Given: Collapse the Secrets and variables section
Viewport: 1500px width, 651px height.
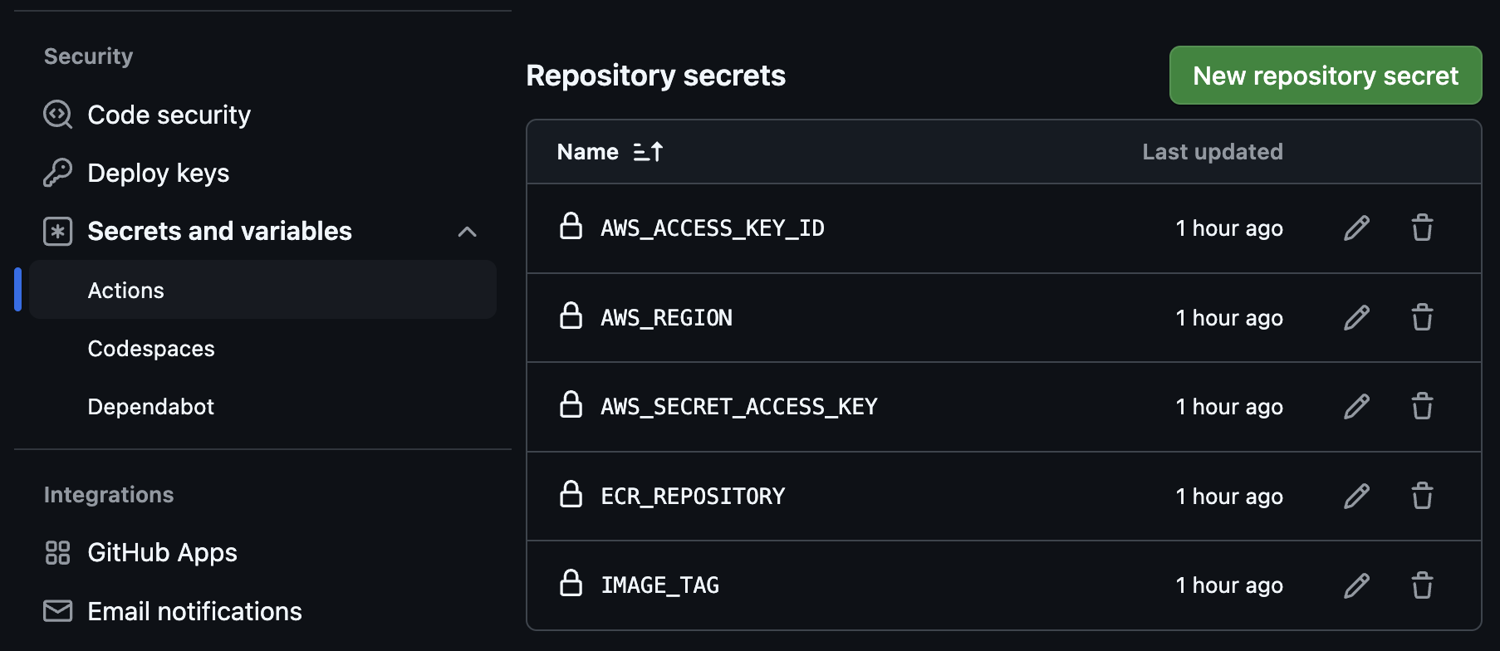Looking at the screenshot, I should pos(468,232).
